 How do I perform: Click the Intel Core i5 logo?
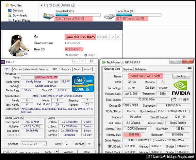coord(83,83)
